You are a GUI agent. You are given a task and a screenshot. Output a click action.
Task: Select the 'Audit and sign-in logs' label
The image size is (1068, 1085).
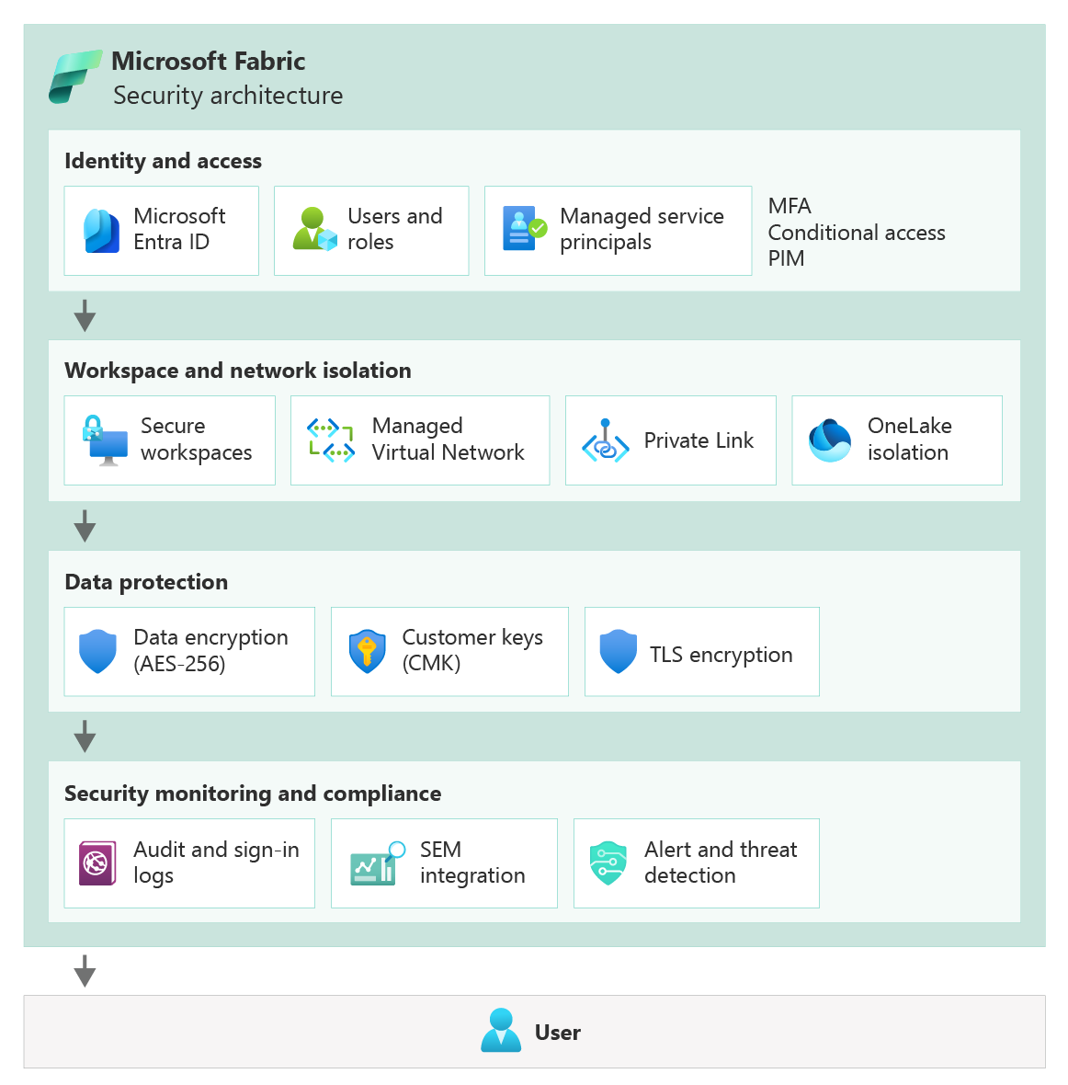tap(217, 862)
